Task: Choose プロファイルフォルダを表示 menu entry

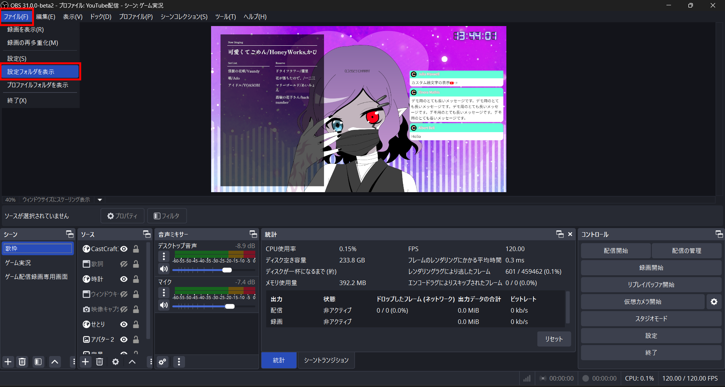Action: pos(40,85)
